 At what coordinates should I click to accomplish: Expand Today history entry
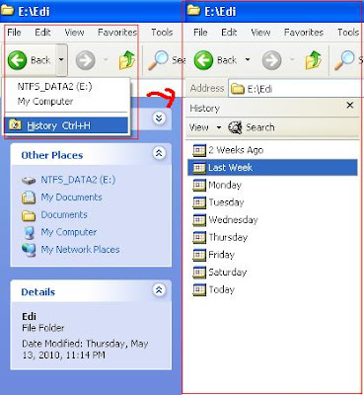pos(214,289)
